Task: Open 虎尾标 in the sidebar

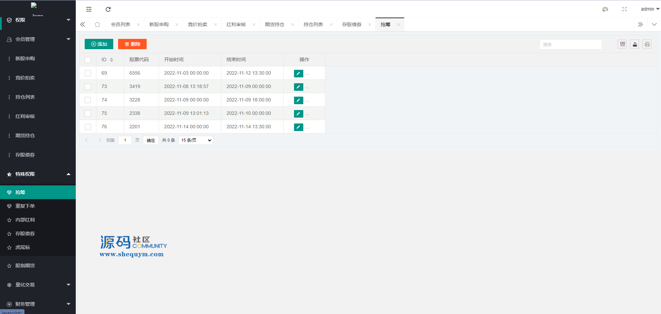Action: point(38,247)
